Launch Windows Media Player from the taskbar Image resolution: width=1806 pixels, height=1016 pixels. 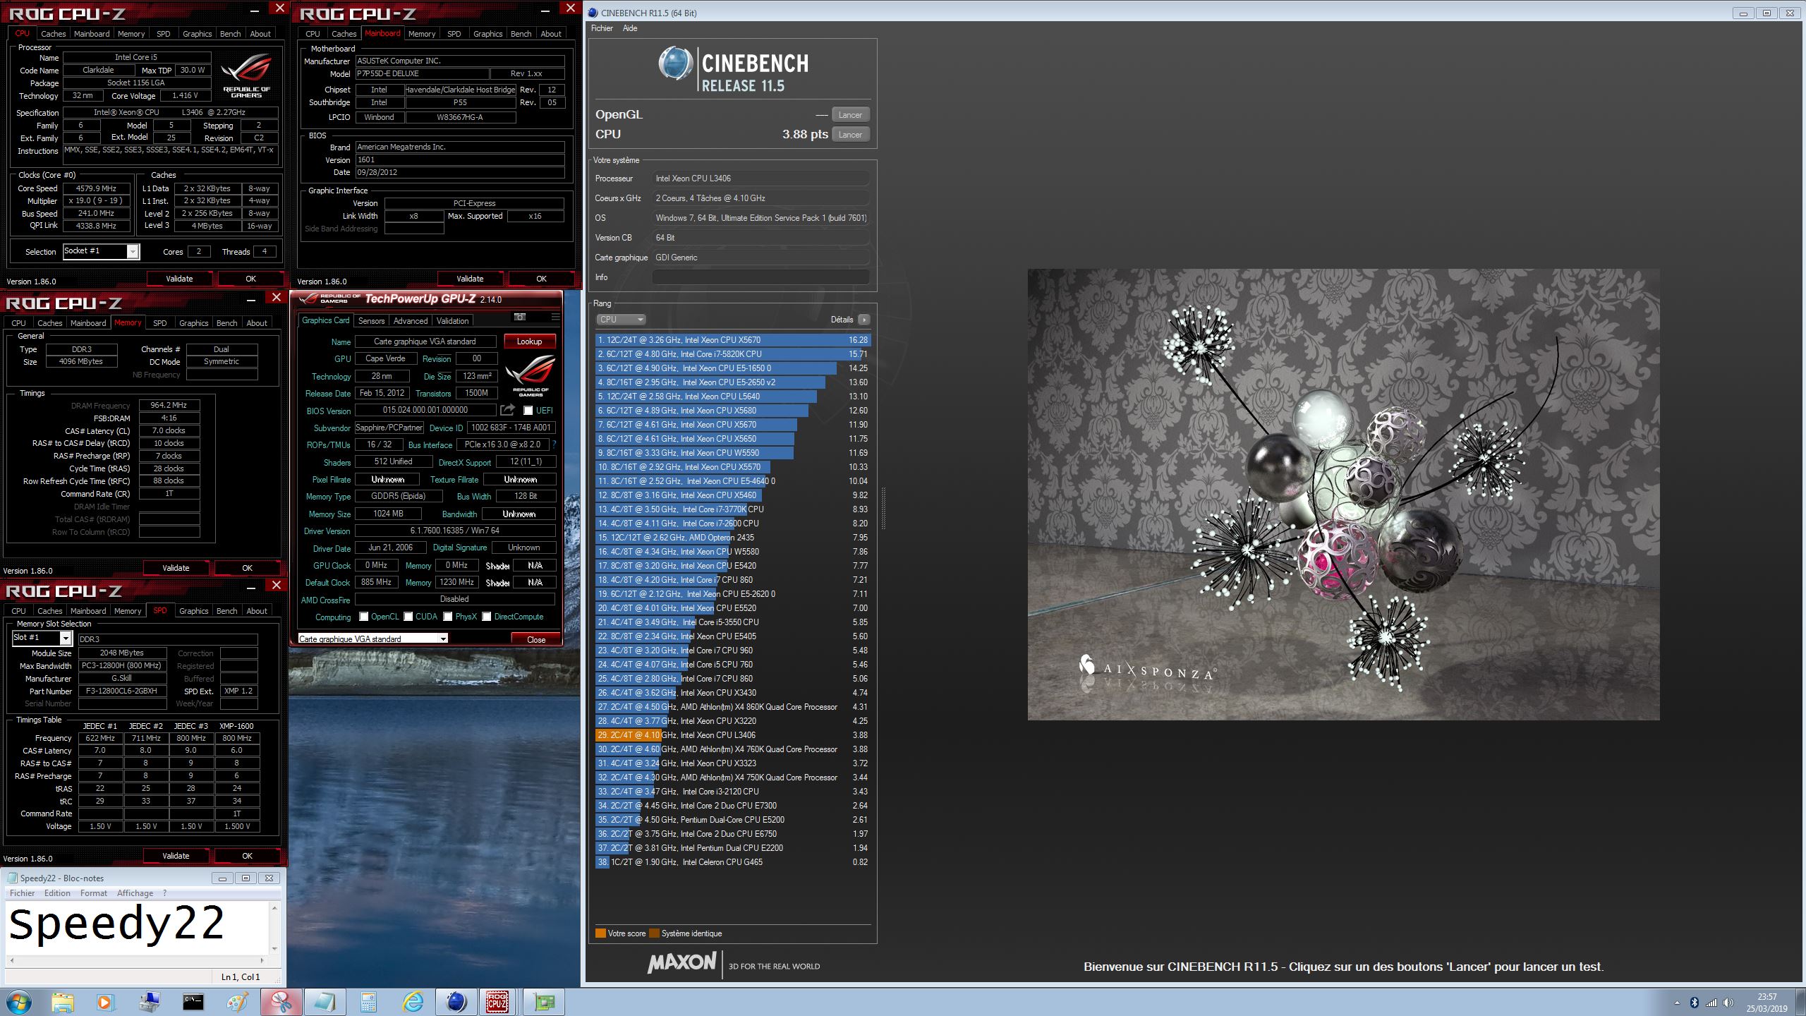(x=104, y=1002)
